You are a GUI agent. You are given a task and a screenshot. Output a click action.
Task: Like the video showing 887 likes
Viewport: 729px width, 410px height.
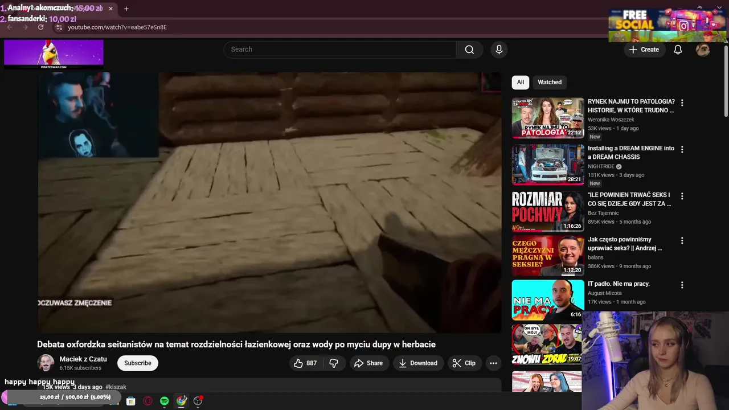coord(305,363)
